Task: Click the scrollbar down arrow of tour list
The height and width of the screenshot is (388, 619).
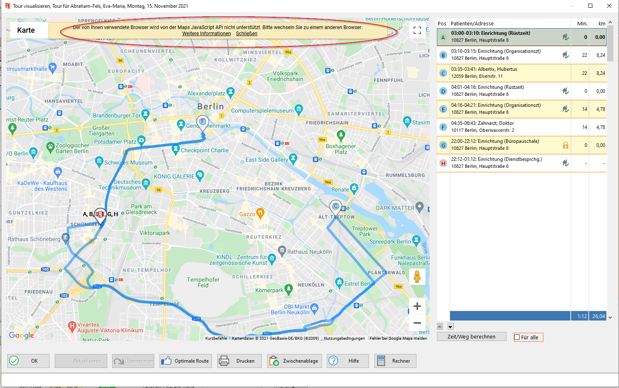Action: click(x=610, y=317)
